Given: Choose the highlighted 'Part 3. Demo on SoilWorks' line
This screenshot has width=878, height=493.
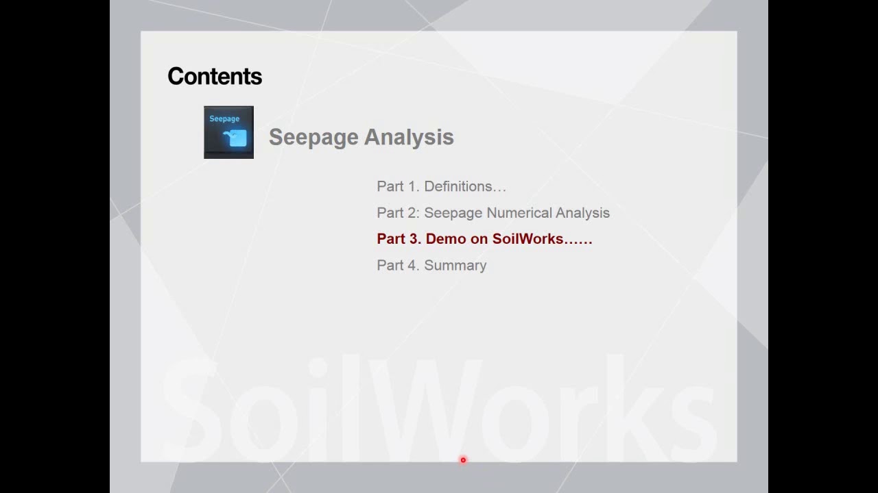Looking at the screenshot, I should [484, 239].
